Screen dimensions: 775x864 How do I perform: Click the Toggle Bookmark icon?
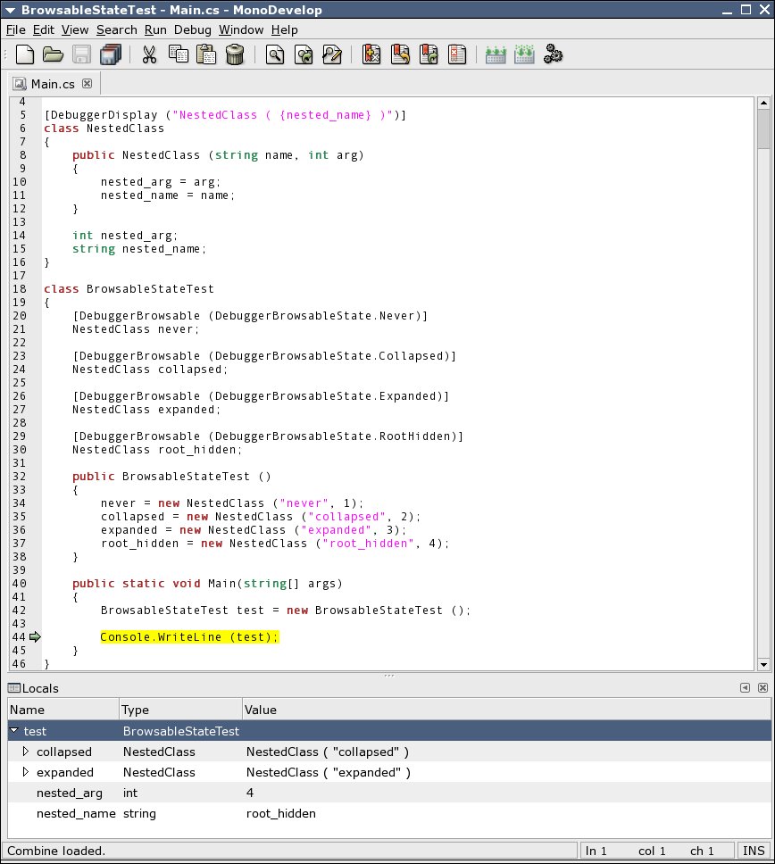[x=371, y=54]
